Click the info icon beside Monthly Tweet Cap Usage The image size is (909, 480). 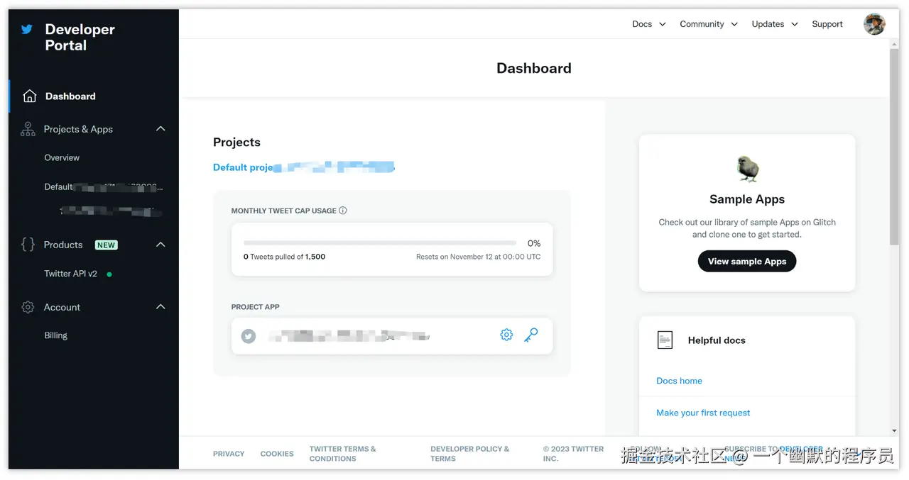pyautogui.click(x=343, y=211)
